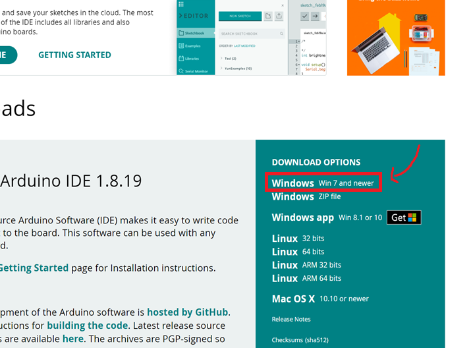The height and width of the screenshot is (348, 473).
Task: Click the DOWNLOAD OPTIONS heading
Action: click(x=316, y=162)
